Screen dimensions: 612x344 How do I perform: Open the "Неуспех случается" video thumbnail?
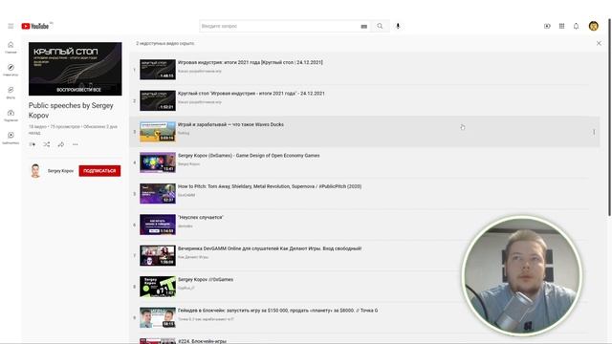click(158, 225)
